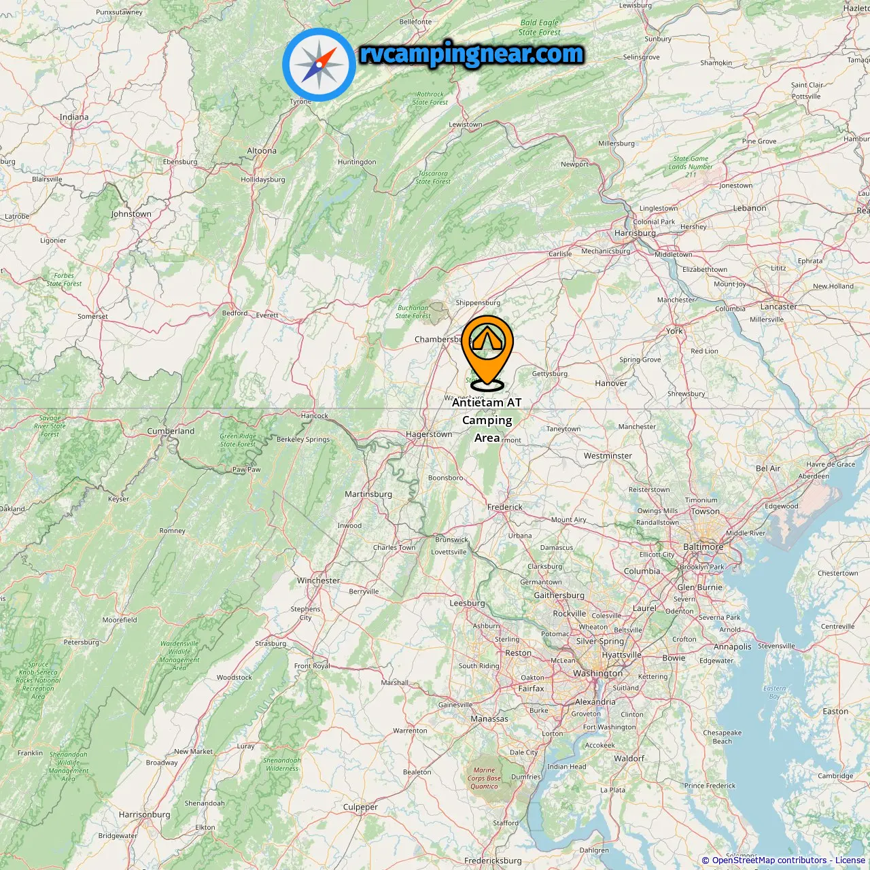Click the Antietam AT Camping Area label
Viewport: 870px width, 870px height.
(x=487, y=420)
